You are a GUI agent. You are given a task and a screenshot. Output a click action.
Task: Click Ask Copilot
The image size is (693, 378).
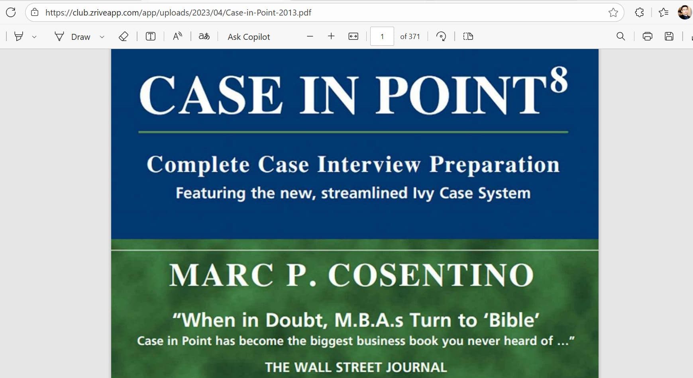[x=248, y=36]
